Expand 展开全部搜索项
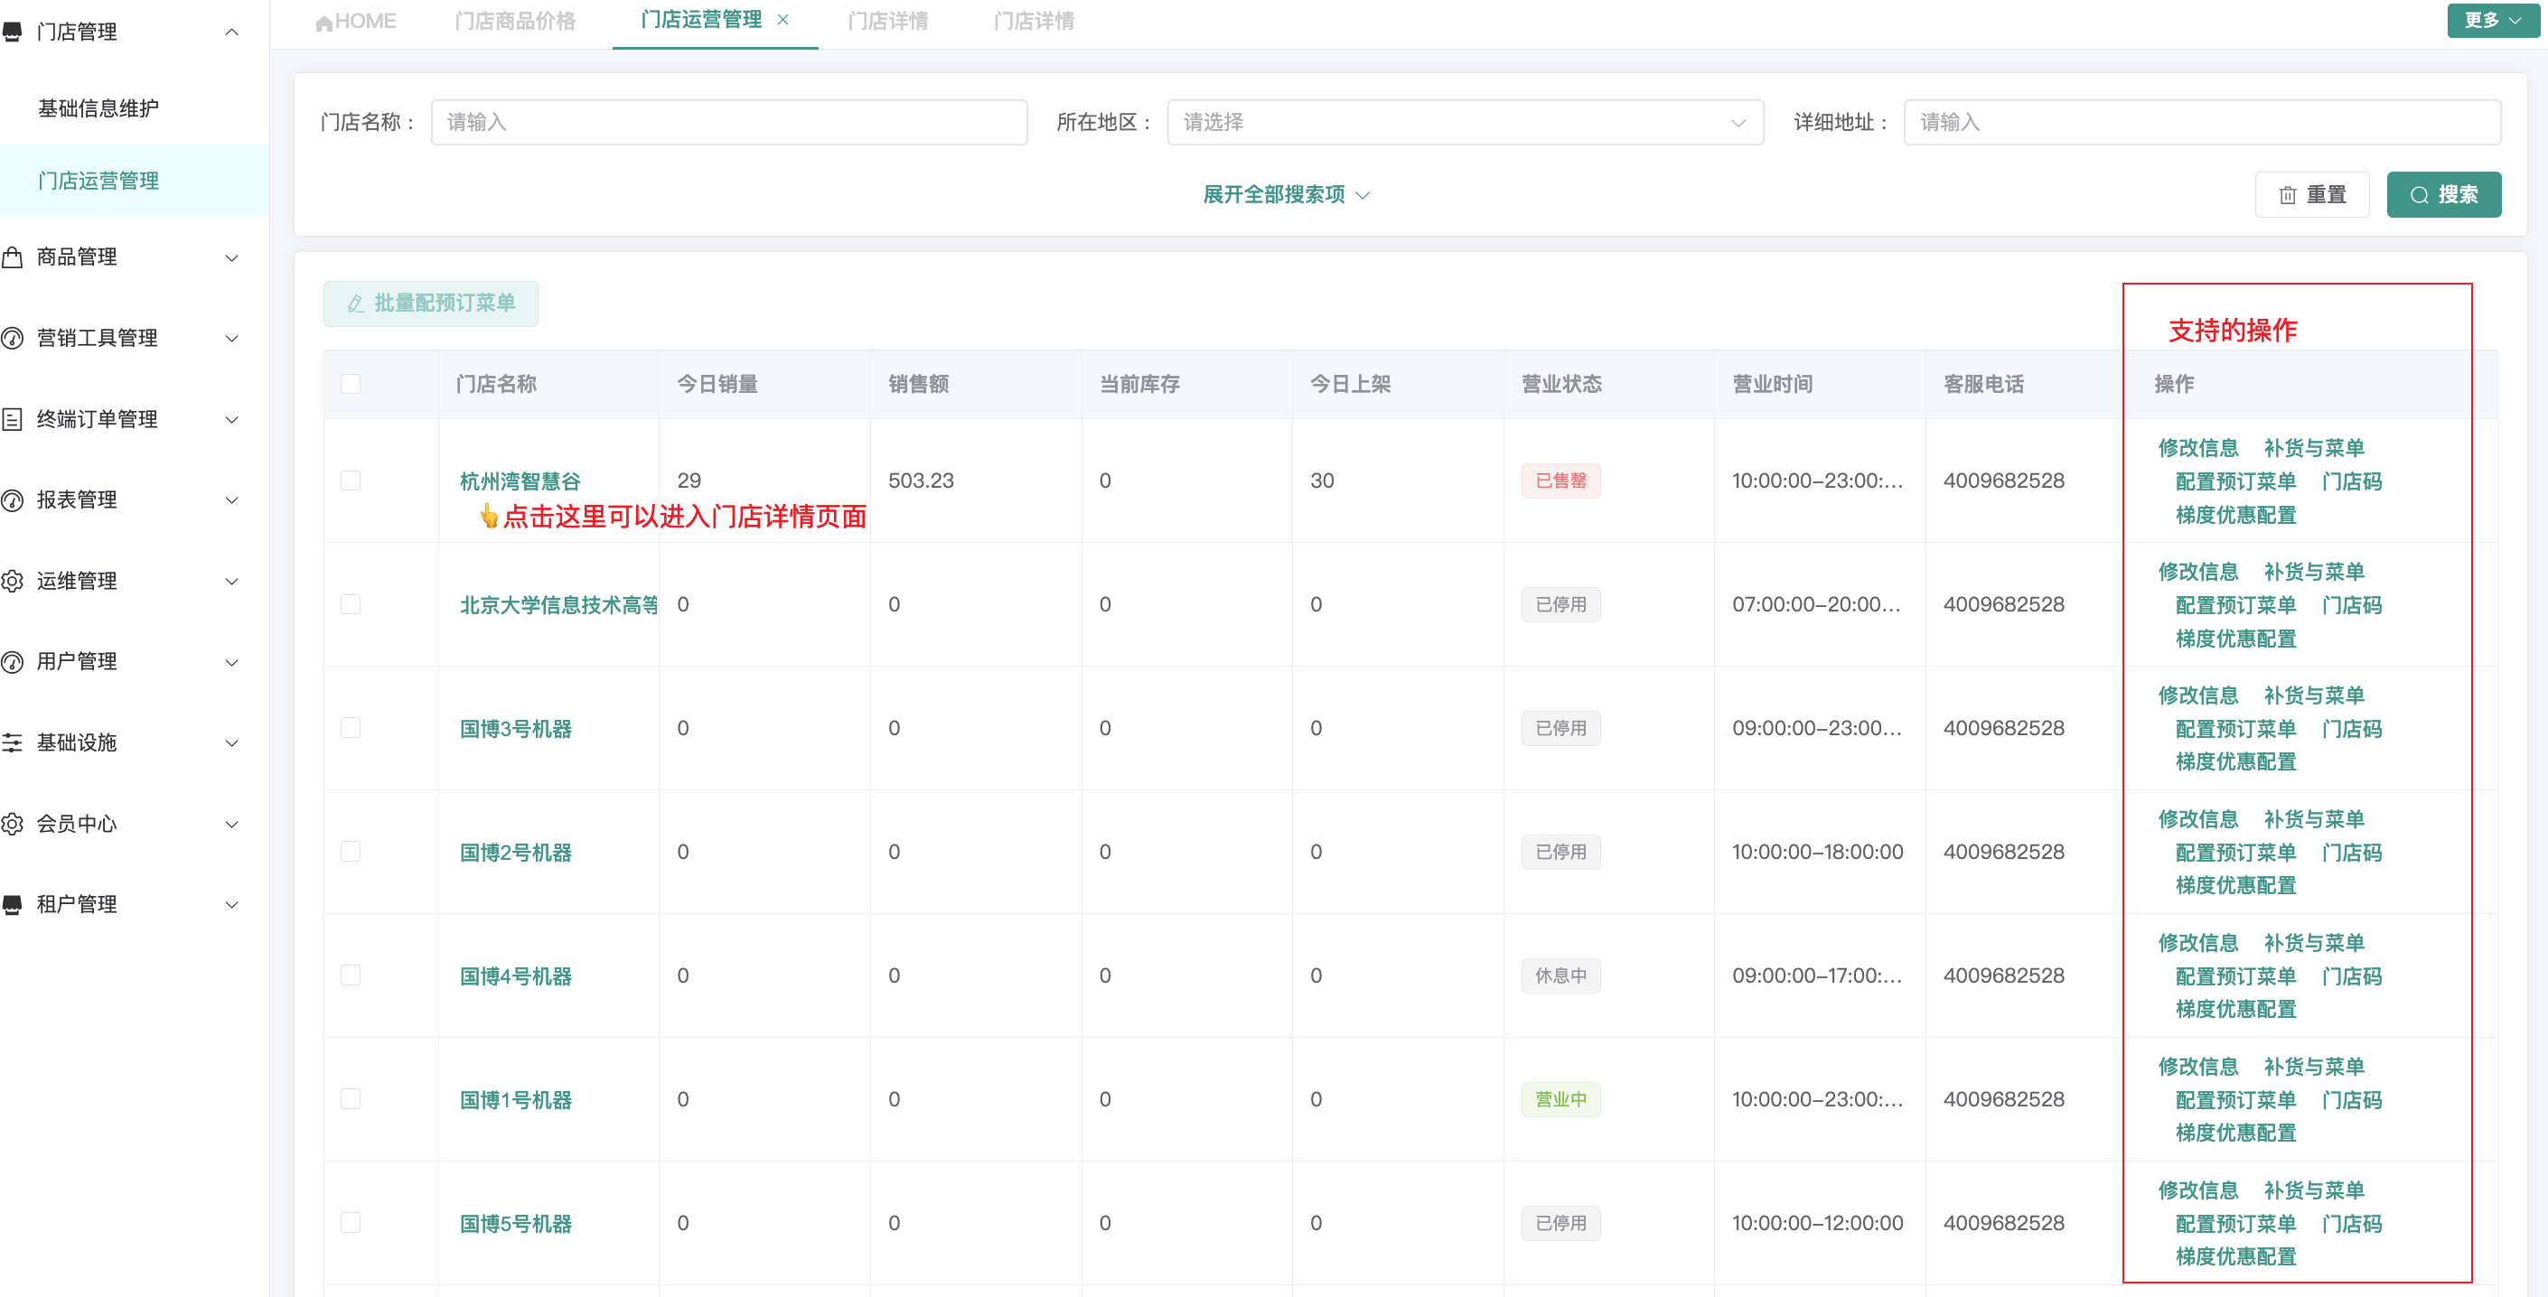This screenshot has width=2548, height=1297. coord(1286,195)
